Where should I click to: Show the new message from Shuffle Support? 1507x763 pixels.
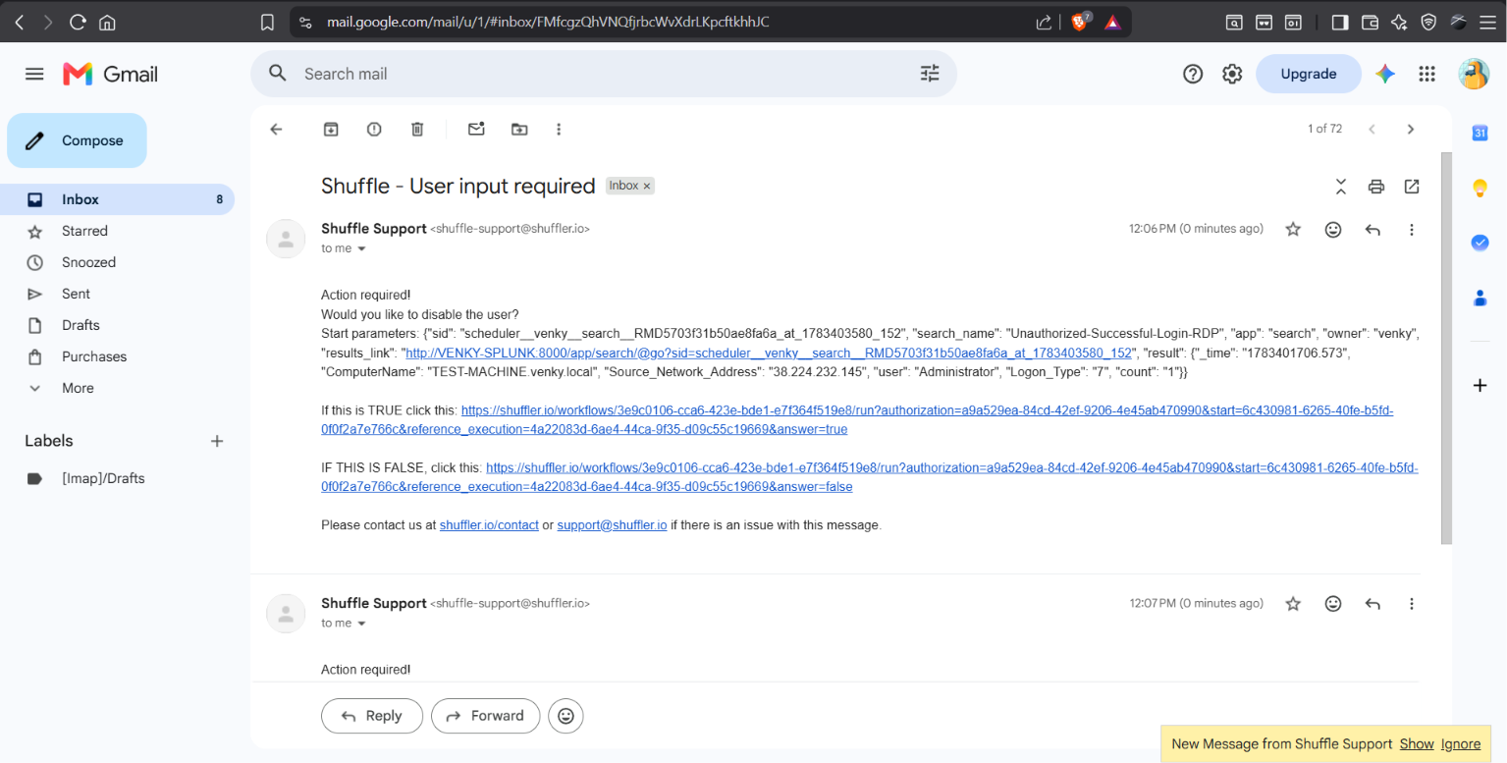(x=1417, y=744)
